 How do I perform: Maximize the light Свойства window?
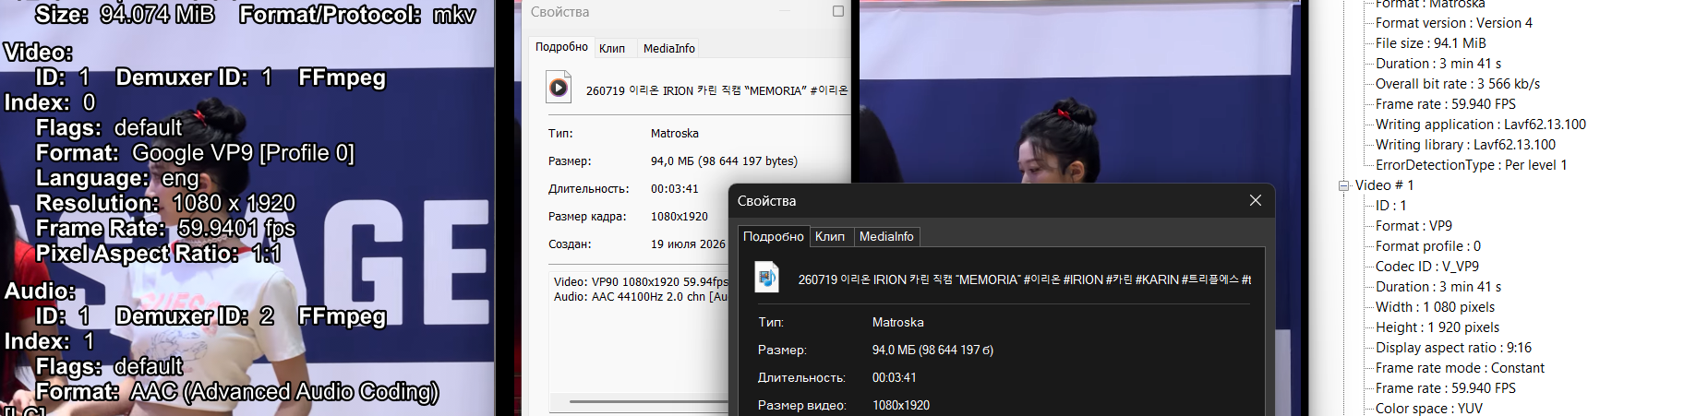point(838,11)
